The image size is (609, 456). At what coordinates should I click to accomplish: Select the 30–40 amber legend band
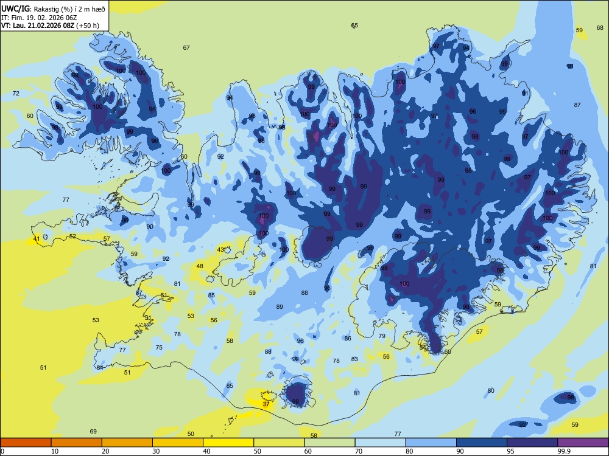pos(178,443)
